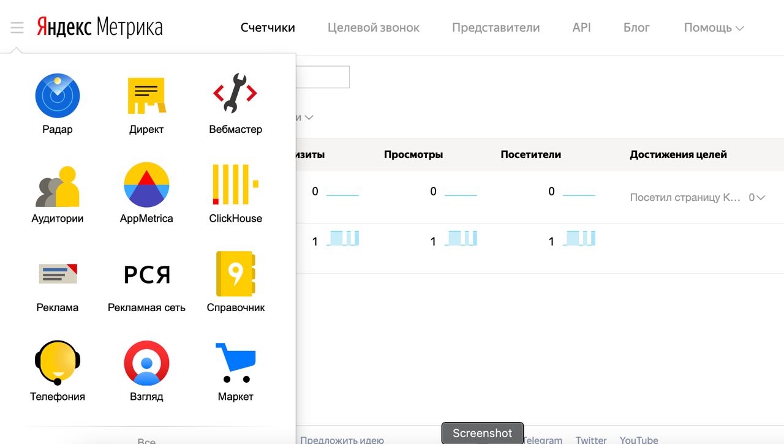Open the Маркет shopping cart icon
Image resolution: width=784 pixels, height=444 pixels.
point(235,363)
